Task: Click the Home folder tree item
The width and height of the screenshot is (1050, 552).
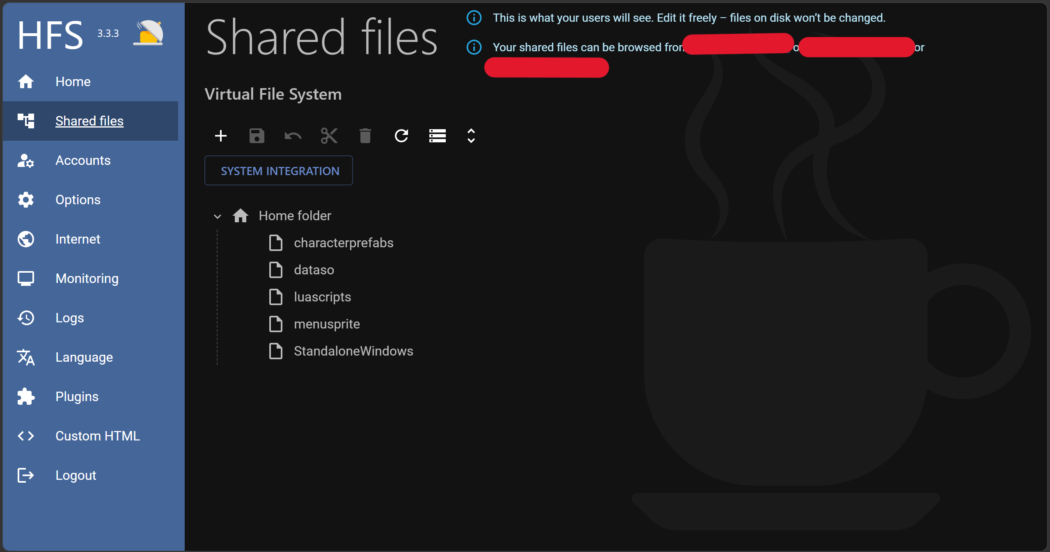Action: point(295,216)
